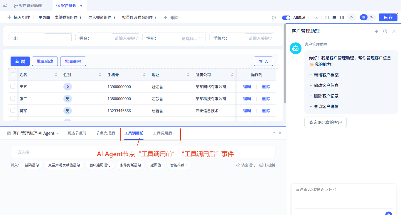Collapse the event panel with up chevron
This screenshot has width=401, height=215.
274,133
